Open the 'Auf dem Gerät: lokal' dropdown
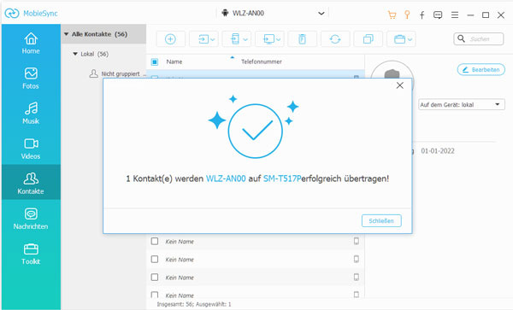Image resolution: width=513 pixels, height=310 pixels. [462, 104]
